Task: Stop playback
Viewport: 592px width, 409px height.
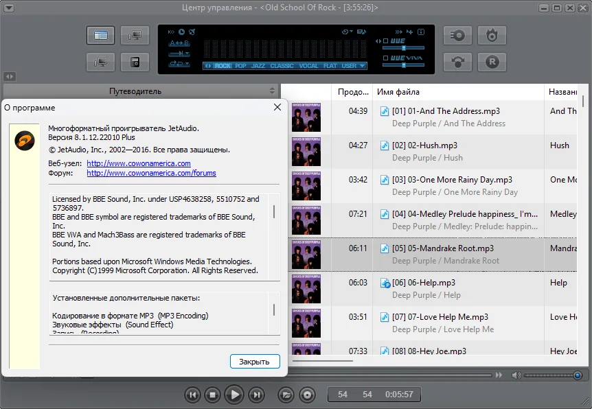Action: [x=213, y=395]
